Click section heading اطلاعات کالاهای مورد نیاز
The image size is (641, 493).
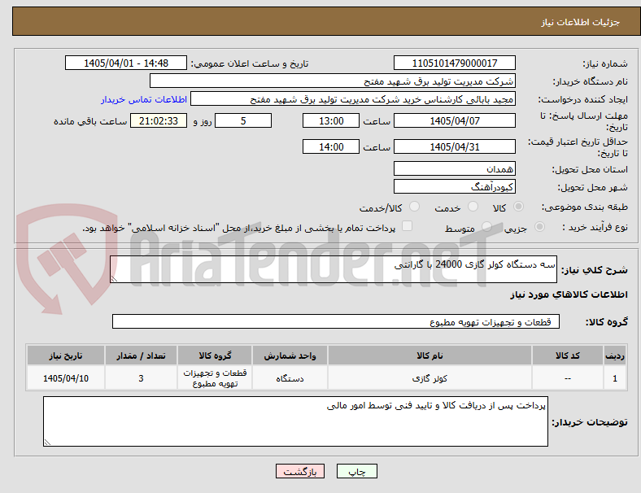pos(569,294)
